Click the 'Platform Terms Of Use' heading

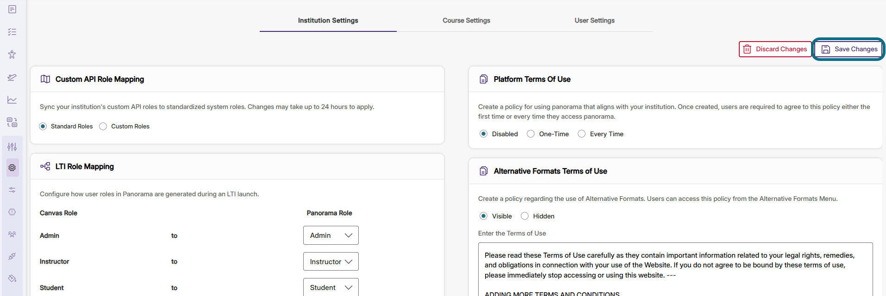pos(532,79)
